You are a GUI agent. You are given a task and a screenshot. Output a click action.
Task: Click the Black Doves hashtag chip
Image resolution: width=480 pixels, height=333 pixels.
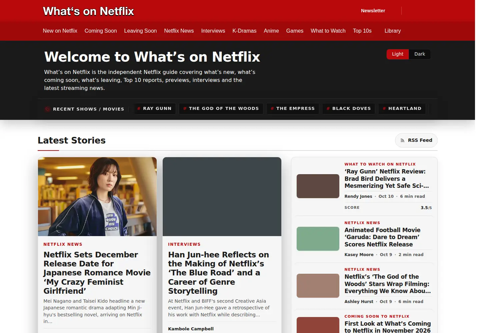coord(349,109)
